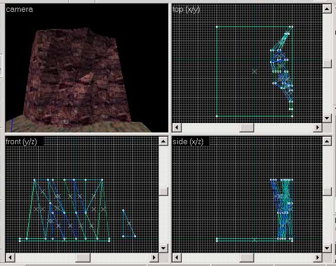Select the camera viewport label

pos(19,9)
